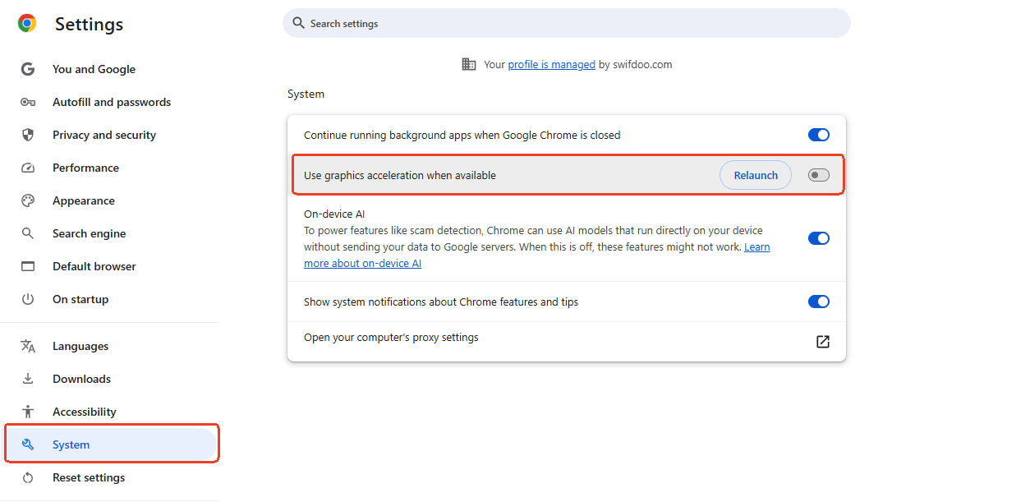The image size is (1030, 502).
Task: Open the profile is managed link
Action: click(x=551, y=64)
